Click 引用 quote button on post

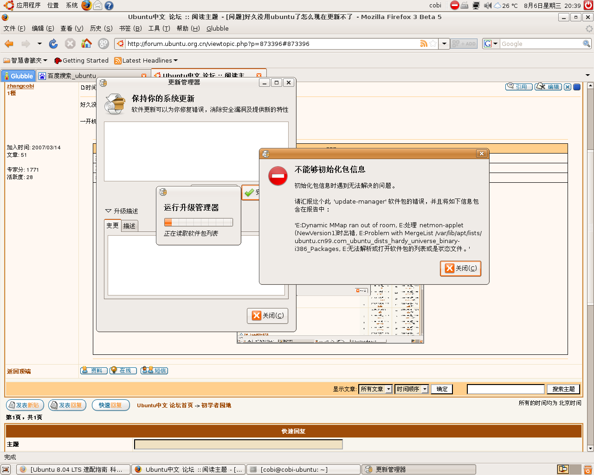[x=518, y=87]
